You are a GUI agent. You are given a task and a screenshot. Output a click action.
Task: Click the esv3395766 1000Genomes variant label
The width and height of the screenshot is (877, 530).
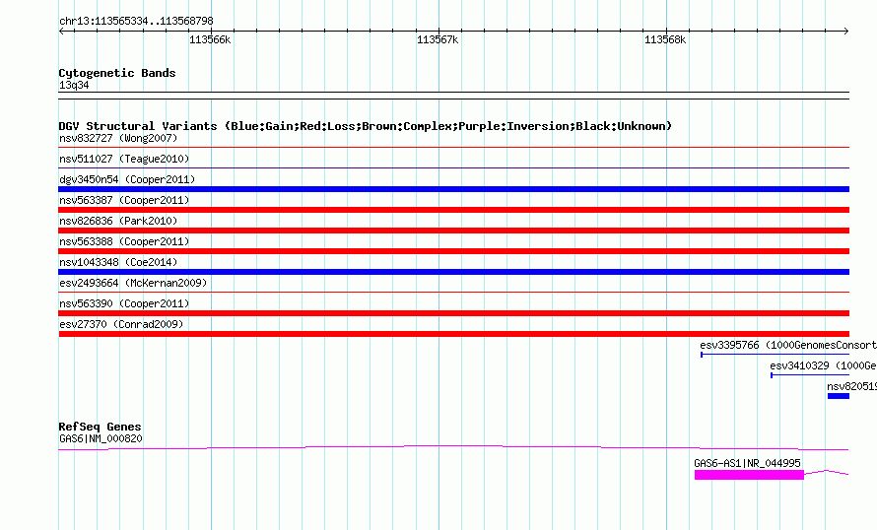coord(788,345)
